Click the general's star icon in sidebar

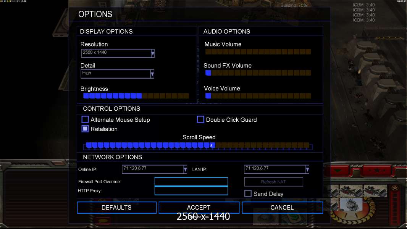(x=395, y=188)
